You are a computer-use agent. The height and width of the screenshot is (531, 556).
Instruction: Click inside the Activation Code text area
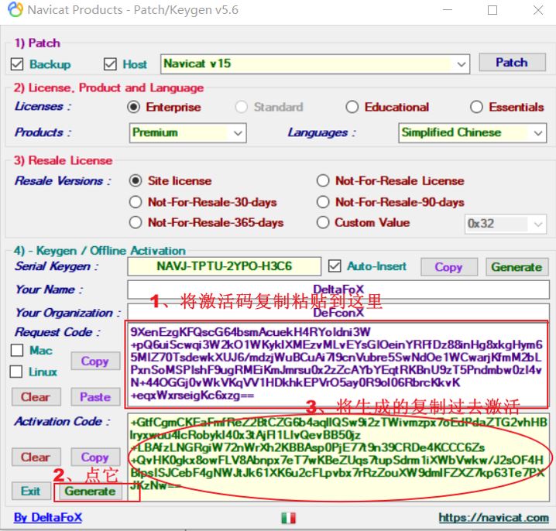pyautogui.click(x=338, y=457)
